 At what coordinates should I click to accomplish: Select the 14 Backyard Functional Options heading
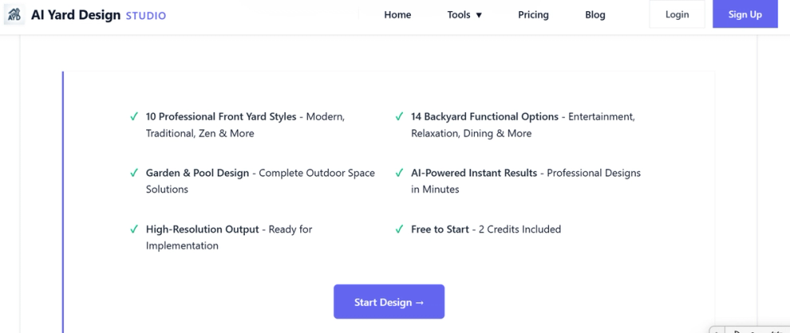coord(484,117)
